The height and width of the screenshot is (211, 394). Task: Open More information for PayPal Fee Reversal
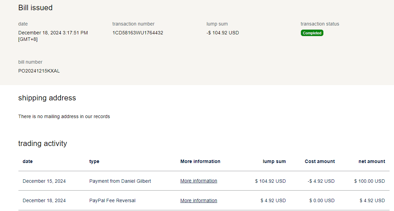(199, 201)
